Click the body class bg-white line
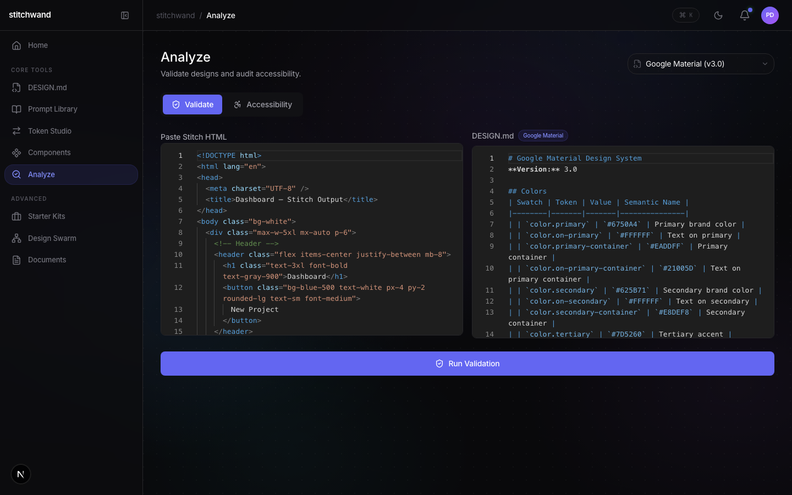Viewport: 792px width, 495px height. (x=246, y=222)
